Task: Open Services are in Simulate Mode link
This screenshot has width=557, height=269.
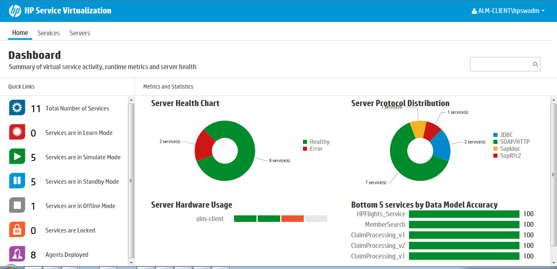Action: tap(83, 157)
